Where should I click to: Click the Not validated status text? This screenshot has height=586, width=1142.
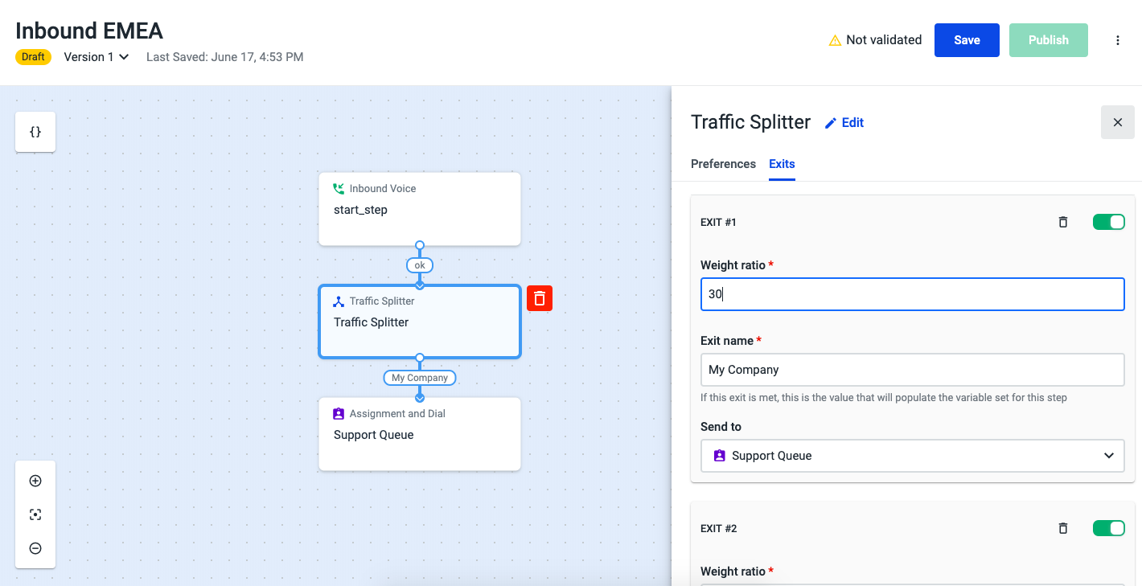[884, 40]
